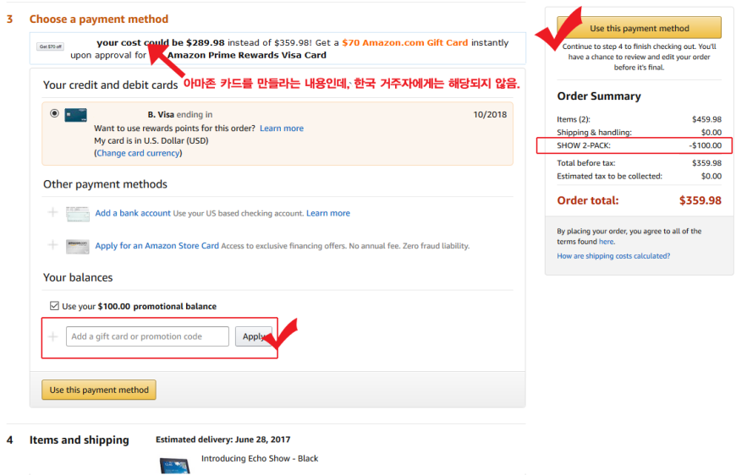Open Learn more about bank accounts

[328, 213]
